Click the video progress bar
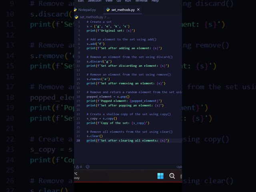The image size is (256, 192). tap(128, 182)
